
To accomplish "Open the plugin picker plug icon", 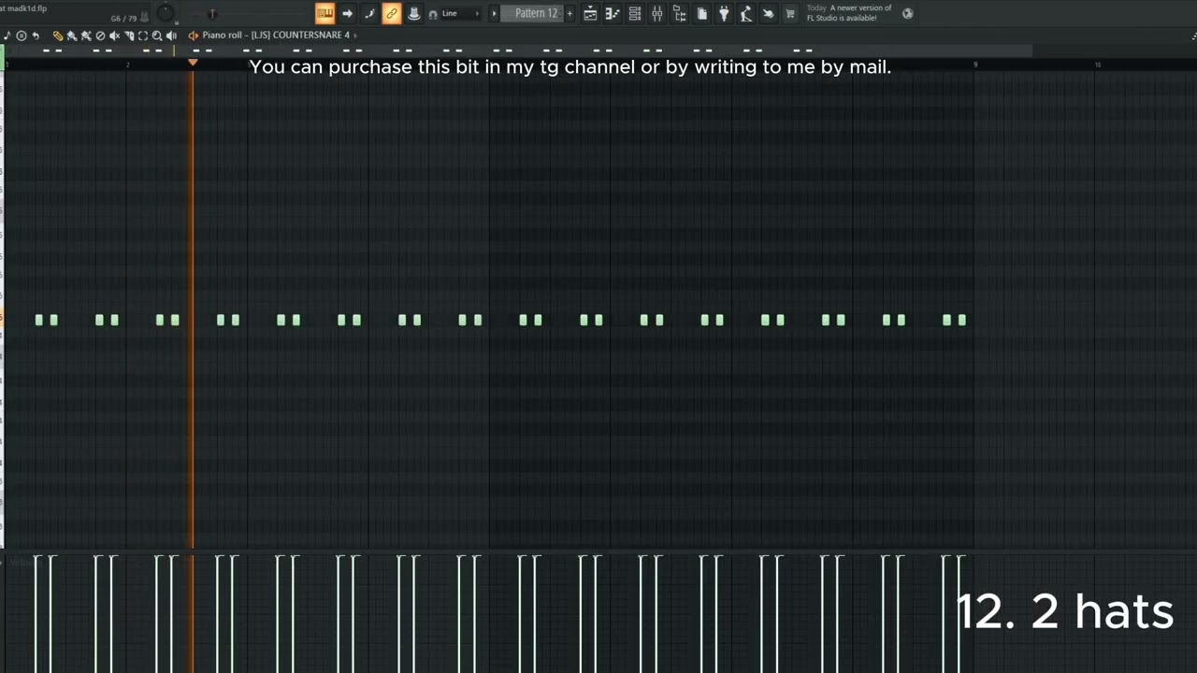I will point(724,13).
